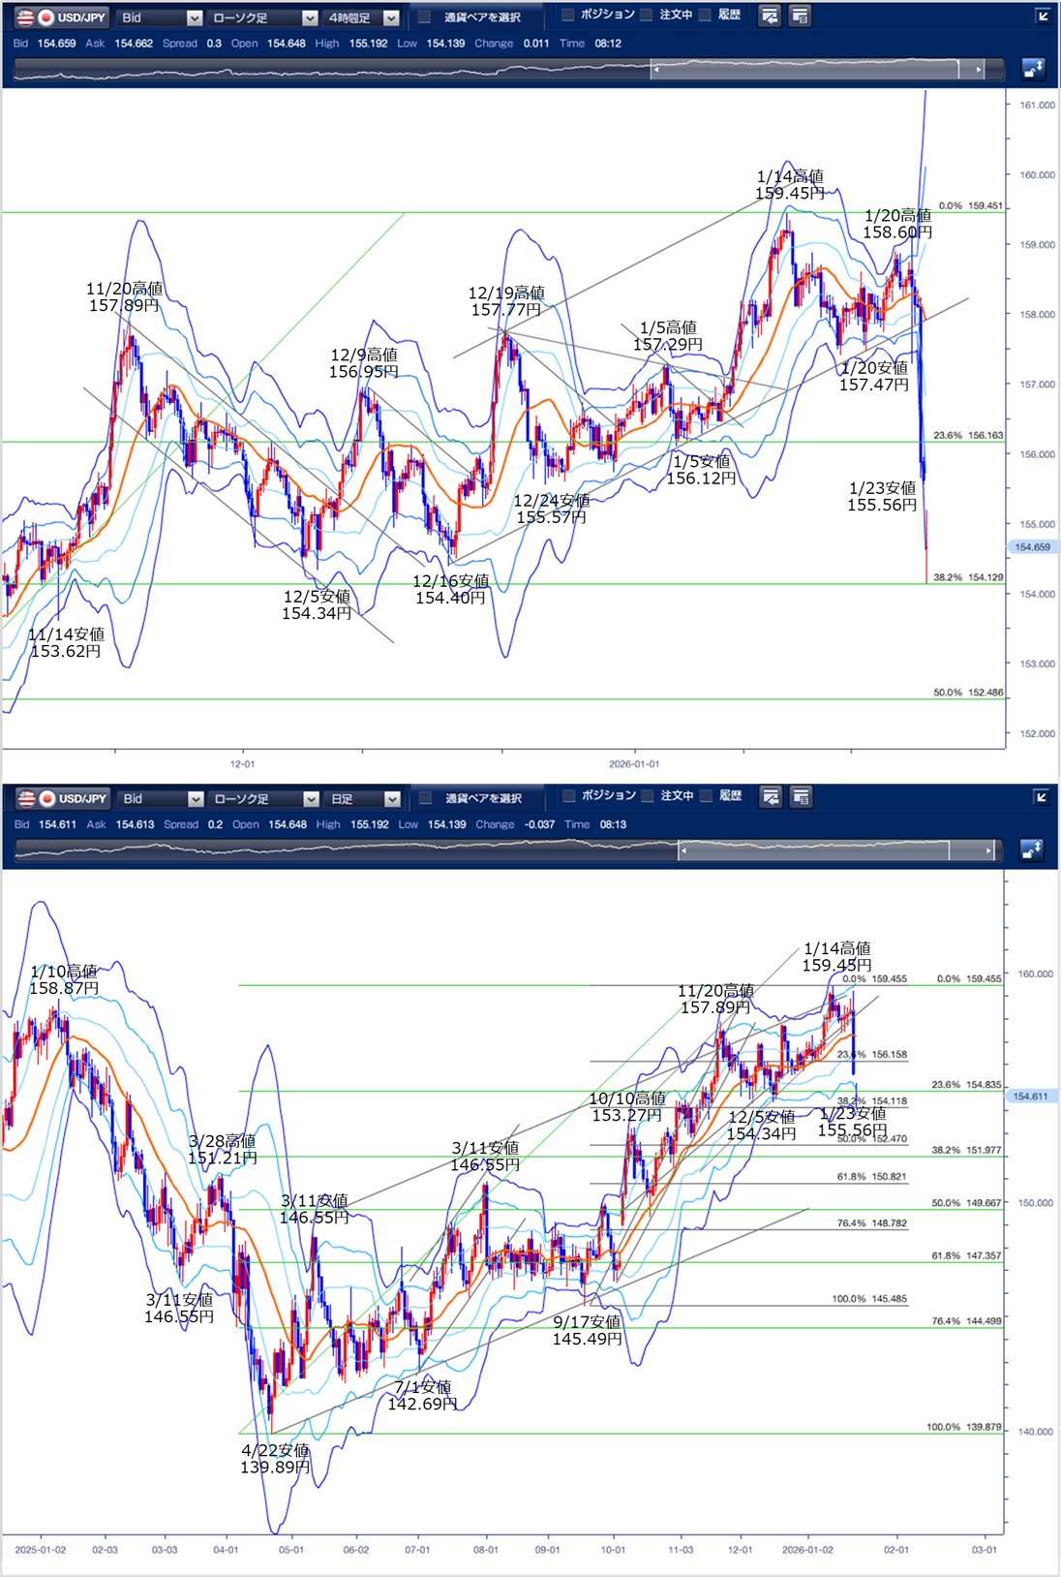
Task: Click the list panel icon in top chart toolbar
Action: 800,16
